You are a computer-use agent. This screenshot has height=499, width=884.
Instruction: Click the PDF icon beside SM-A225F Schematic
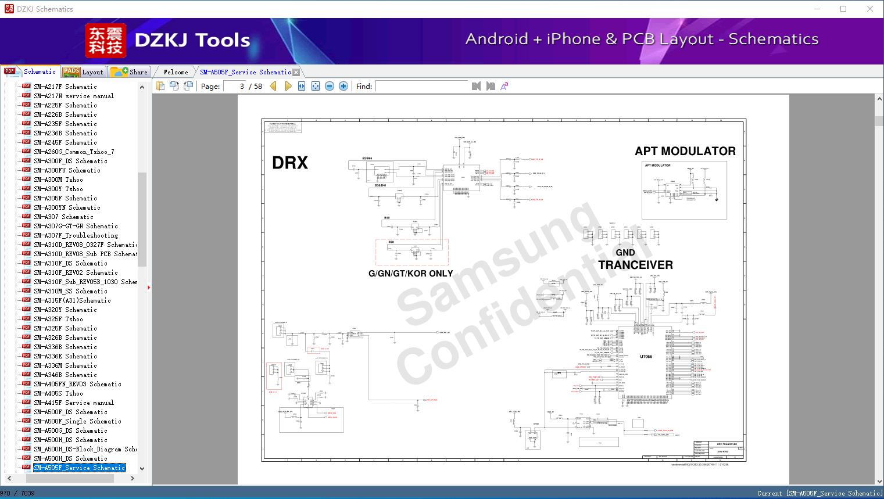click(26, 105)
